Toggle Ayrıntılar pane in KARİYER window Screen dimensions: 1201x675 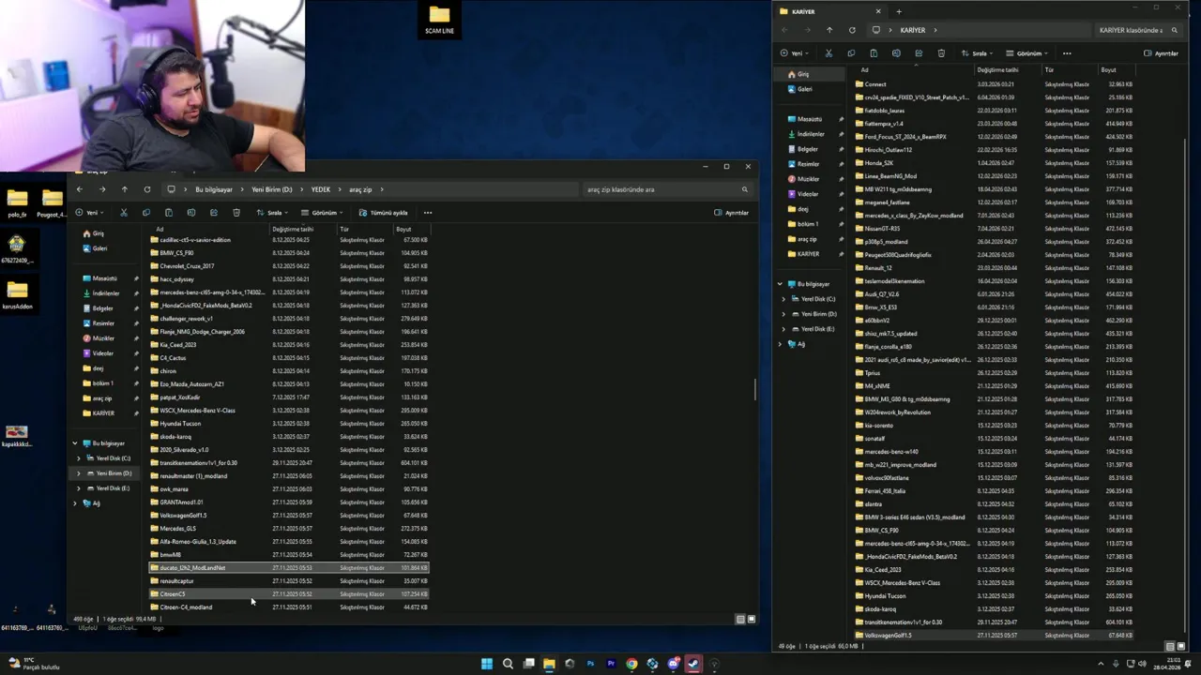1161,53
